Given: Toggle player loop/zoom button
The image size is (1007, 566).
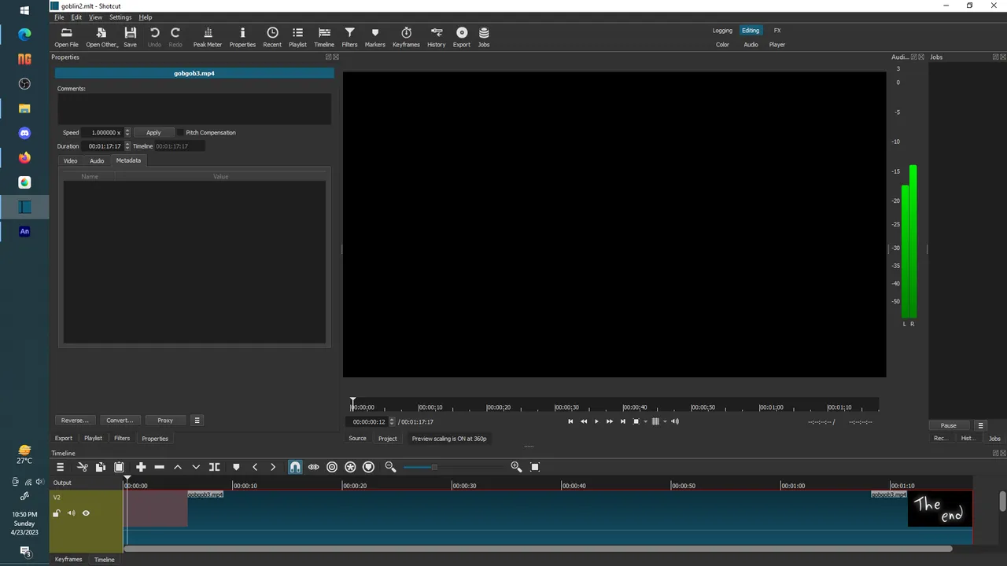Looking at the screenshot, I should click(x=636, y=421).
